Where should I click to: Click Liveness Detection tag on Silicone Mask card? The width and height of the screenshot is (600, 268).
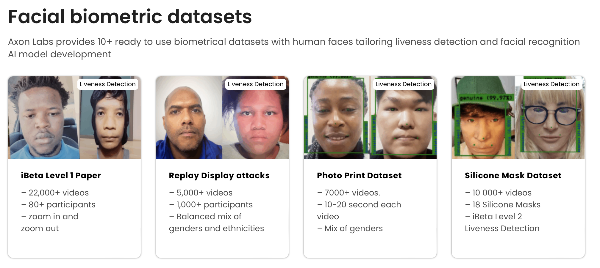[551, 84]
